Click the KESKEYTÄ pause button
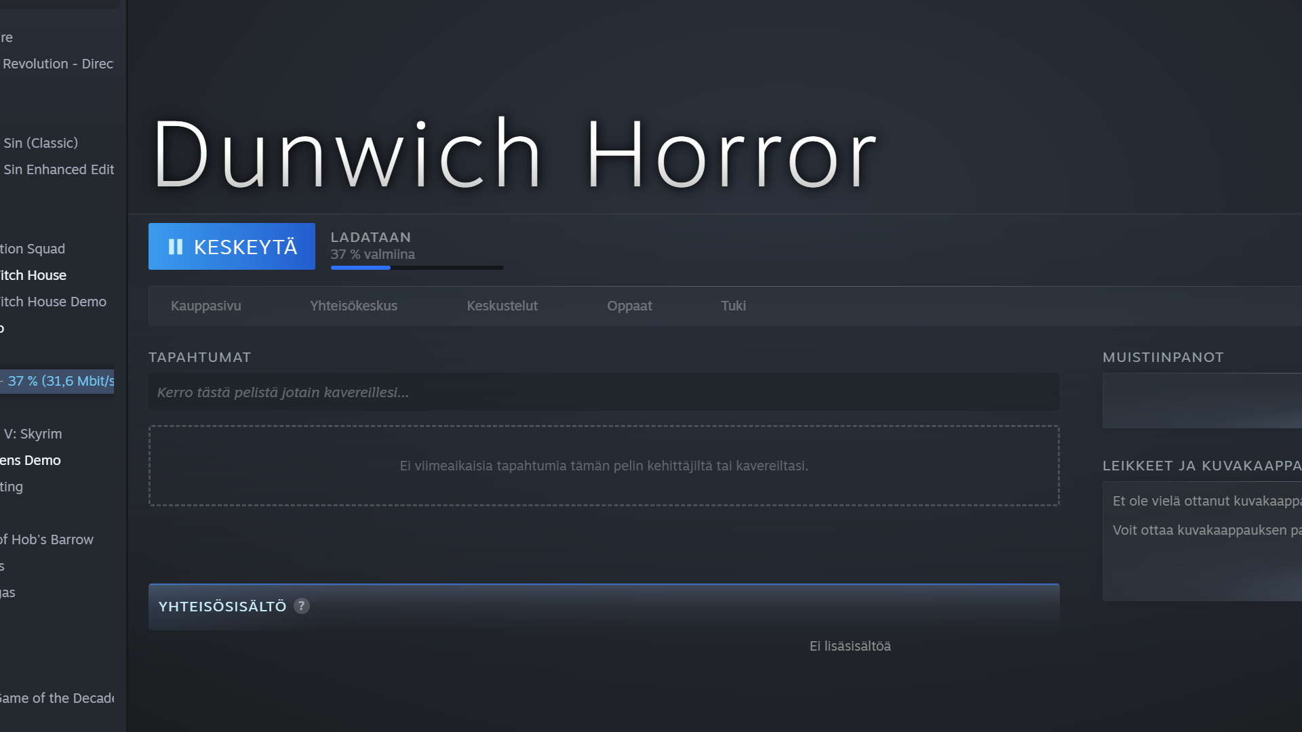The height and width of the screenshot is (732, 1302). pyautogui.click(x=231, y=247)
